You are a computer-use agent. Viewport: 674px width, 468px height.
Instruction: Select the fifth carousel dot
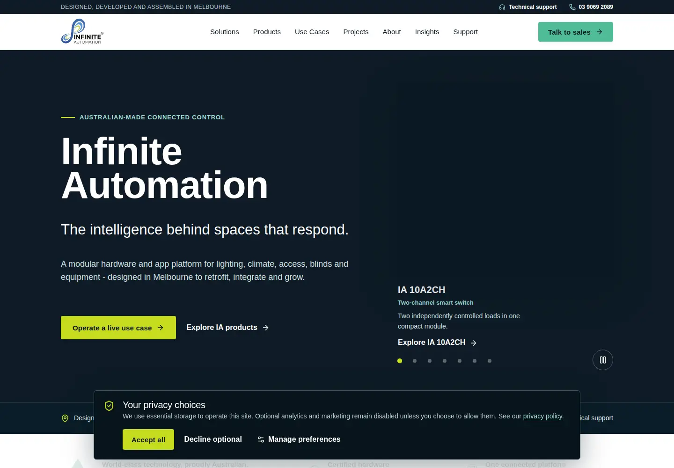460,361
